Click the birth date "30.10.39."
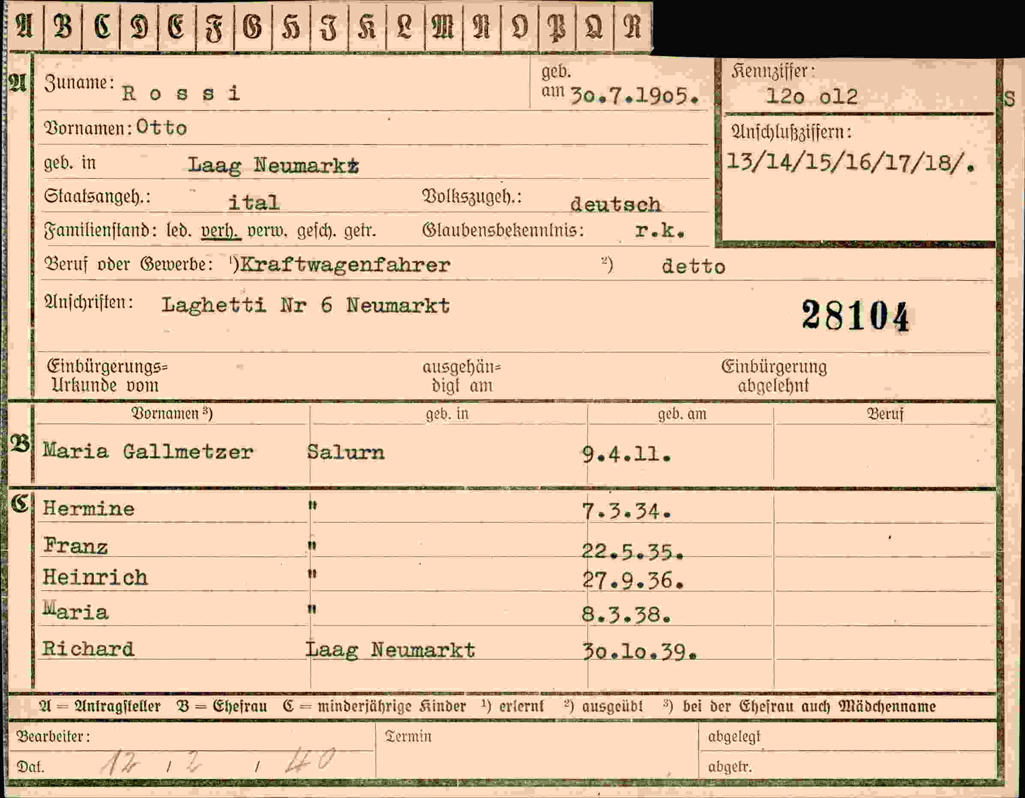The image size is (1025, 798). coord(639,652)
